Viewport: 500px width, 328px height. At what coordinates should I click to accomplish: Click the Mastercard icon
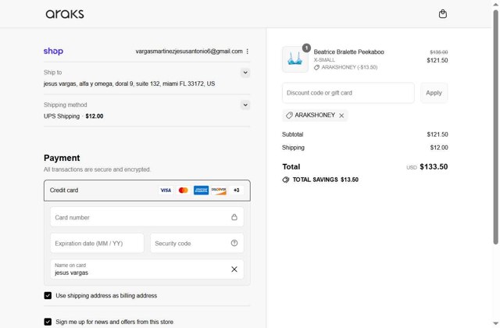184,191
